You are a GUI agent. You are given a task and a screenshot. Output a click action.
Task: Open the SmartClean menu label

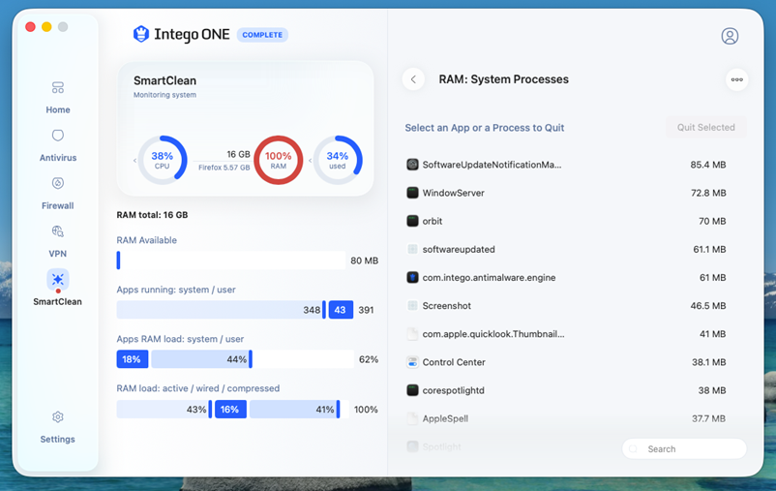pyautogui.click(x=58, y=302)
